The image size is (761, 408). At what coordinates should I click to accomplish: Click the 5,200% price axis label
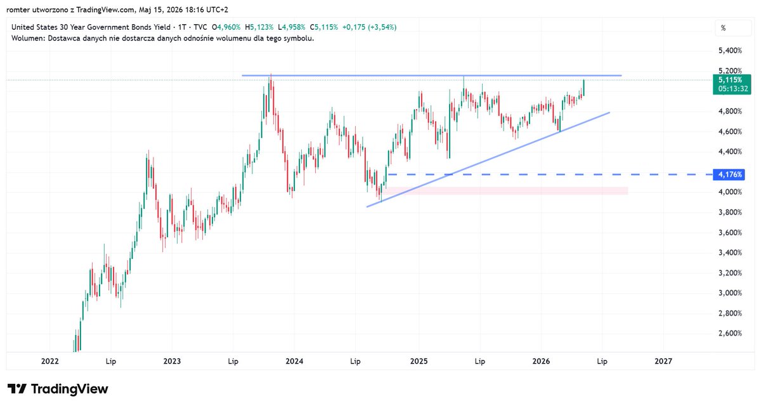click(729, 70)
